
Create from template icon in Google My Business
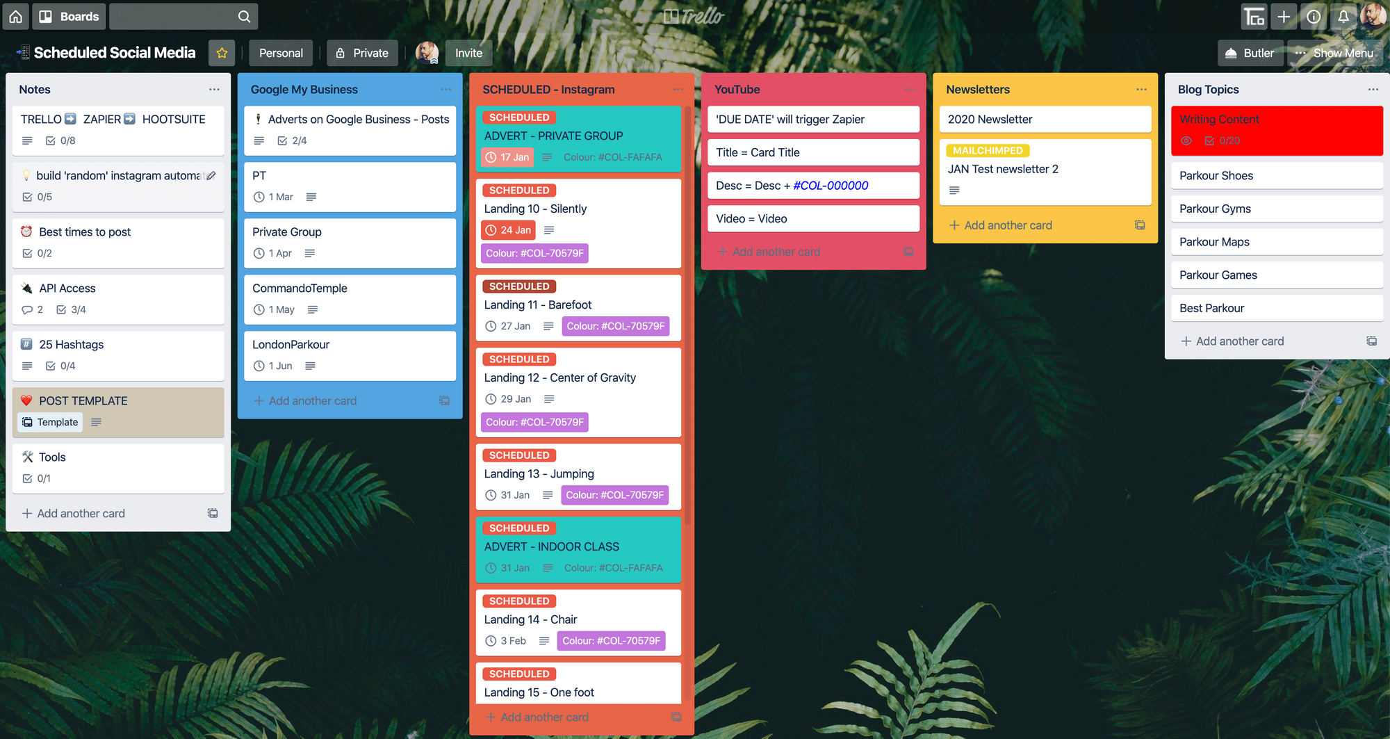point(445,401)
